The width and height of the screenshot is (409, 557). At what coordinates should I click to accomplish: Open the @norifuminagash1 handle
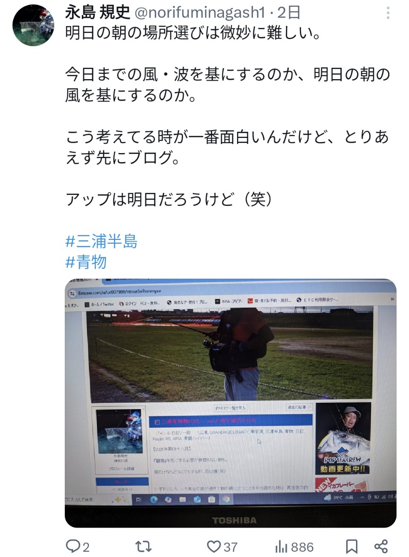coord(200,13)
